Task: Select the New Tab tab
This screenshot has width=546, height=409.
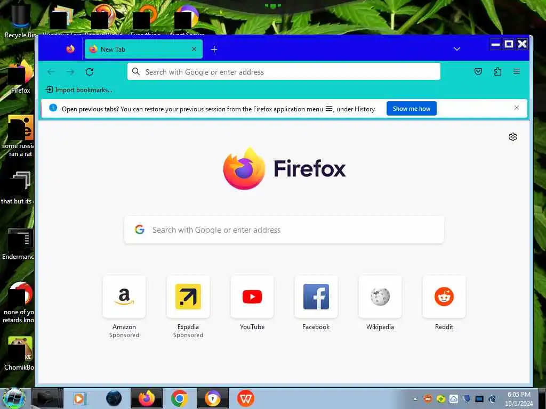Action: point(143,49)
